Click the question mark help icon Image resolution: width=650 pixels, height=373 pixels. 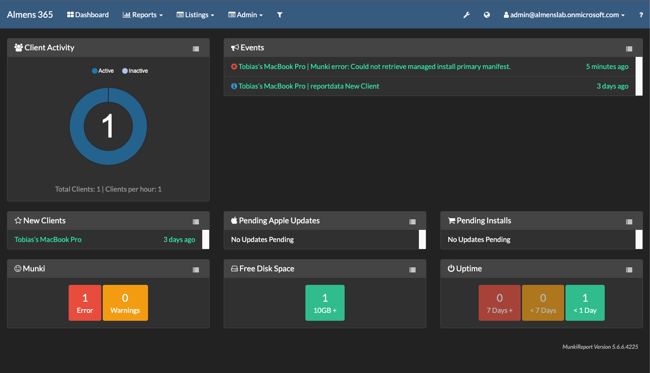641,15
